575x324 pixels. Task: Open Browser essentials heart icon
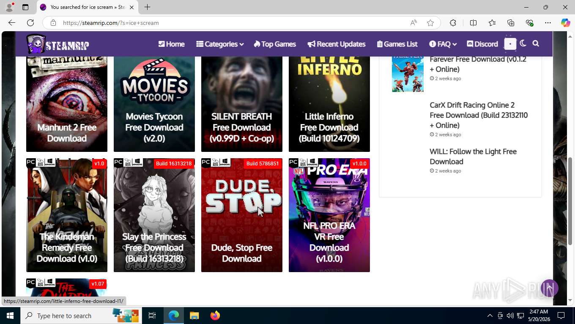(x=529, y=23)
